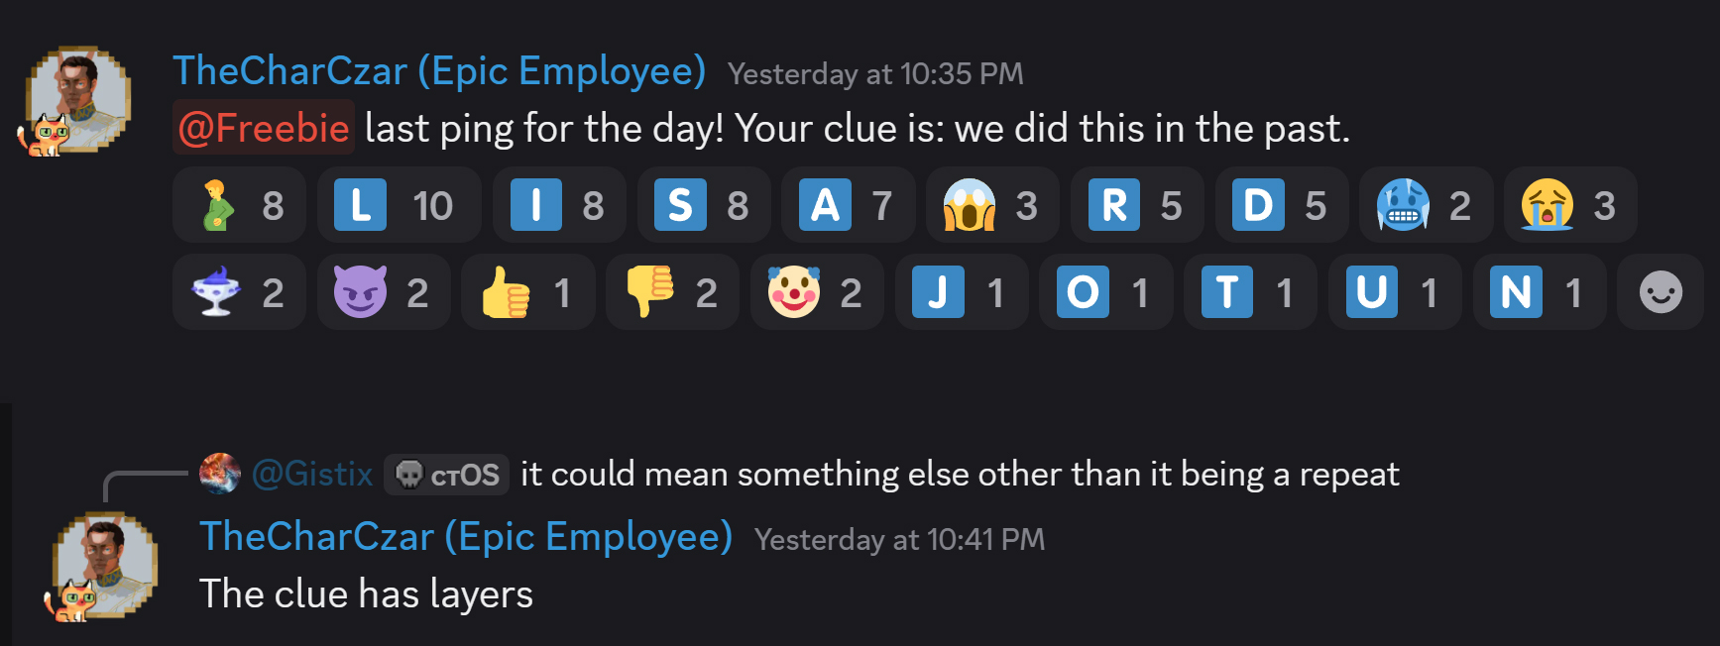Click the add reaction smiley icon

(1661, 292)
